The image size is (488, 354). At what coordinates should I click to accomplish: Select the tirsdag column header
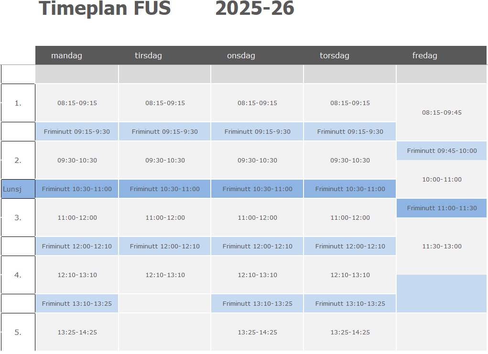pyautogui.click(x=148, y=55)
